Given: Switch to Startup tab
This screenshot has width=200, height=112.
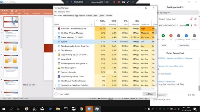Looking at the screenshot, I should coord(89,16).
